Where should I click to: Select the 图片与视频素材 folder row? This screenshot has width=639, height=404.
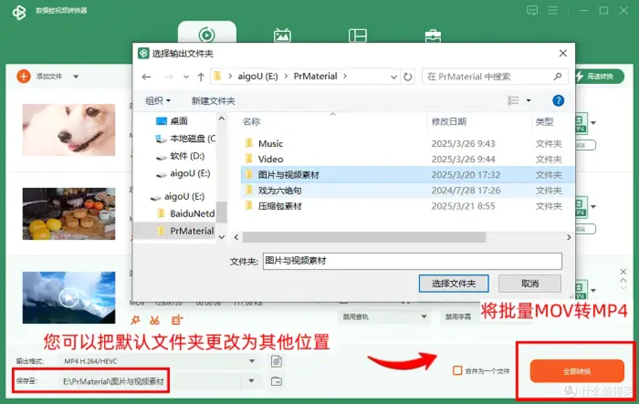tap(408, 174)
